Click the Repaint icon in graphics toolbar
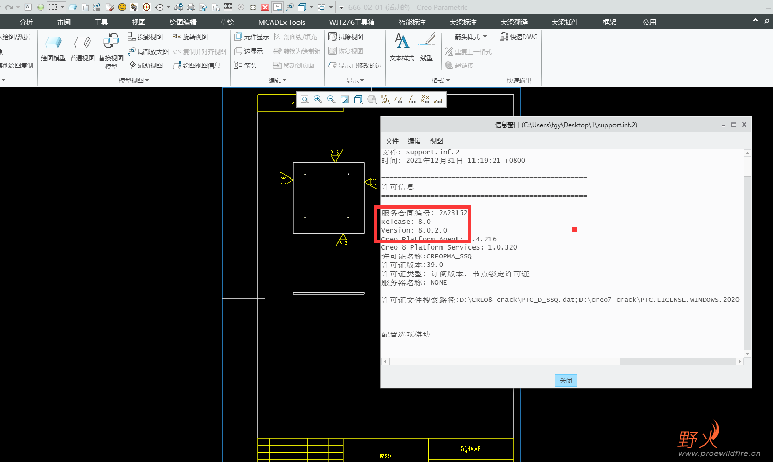The width and height of the screenshot is (773, 462). coord(345,99)
